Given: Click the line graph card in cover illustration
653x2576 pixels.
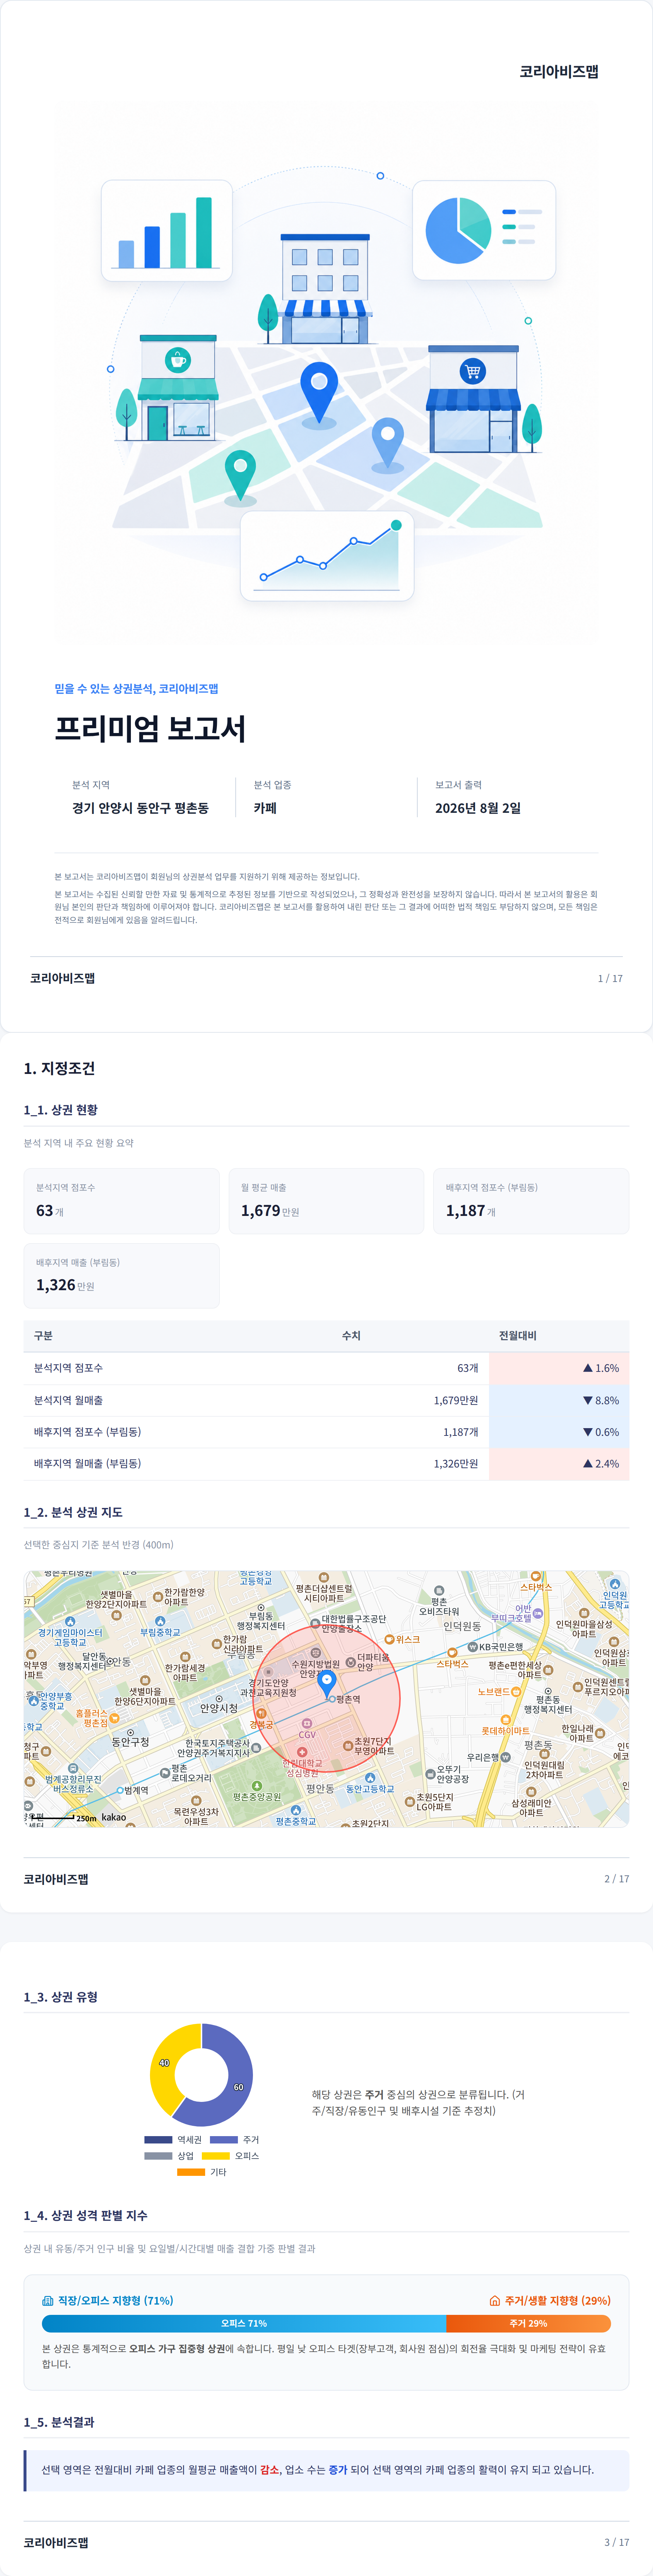Looking at the screenshot, I should click(327, 556).
